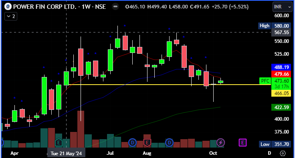Click the Power Fin Corp company logo

(8, 6)
